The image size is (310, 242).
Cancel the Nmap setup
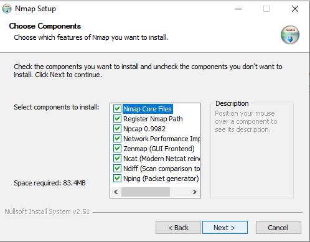(x=278, y=228)
